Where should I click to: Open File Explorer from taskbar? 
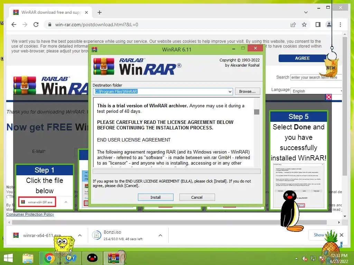point(28,258)
